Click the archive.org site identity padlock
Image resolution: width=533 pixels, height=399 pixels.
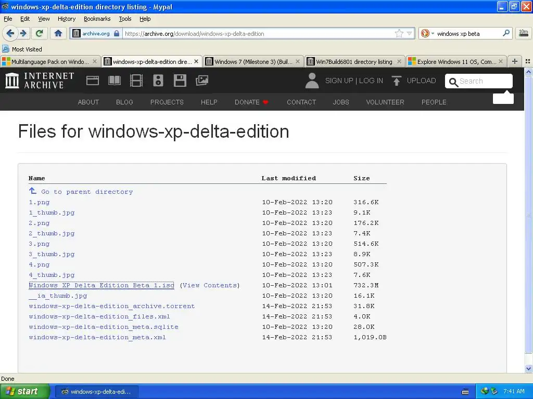pos(117,33)
